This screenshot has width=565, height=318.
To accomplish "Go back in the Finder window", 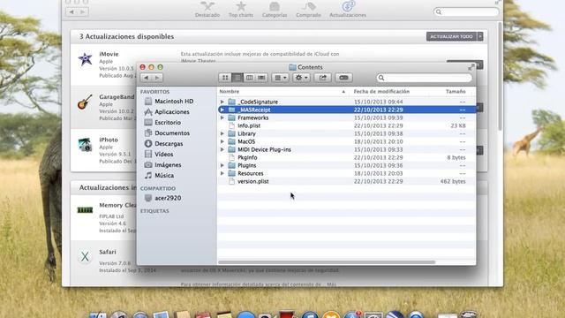I will point(146,78).
